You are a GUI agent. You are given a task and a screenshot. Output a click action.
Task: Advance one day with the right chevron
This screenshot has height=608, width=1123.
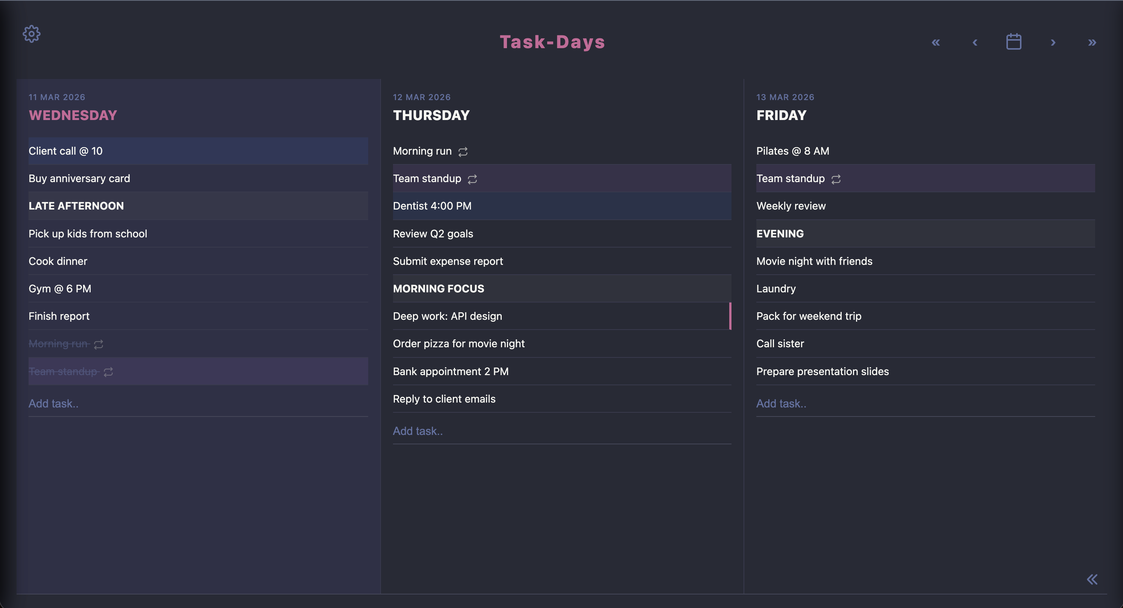pyautogui.click(x=1053, y=42)
